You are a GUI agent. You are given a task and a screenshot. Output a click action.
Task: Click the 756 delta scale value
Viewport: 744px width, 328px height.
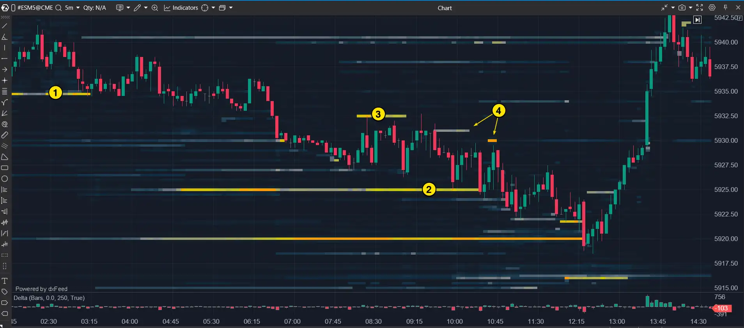[720, 297]
